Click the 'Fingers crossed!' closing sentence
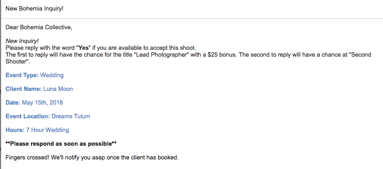The image size is (383, 169). 92,158
